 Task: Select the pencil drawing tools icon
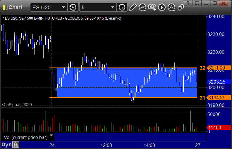click(133, 7)
